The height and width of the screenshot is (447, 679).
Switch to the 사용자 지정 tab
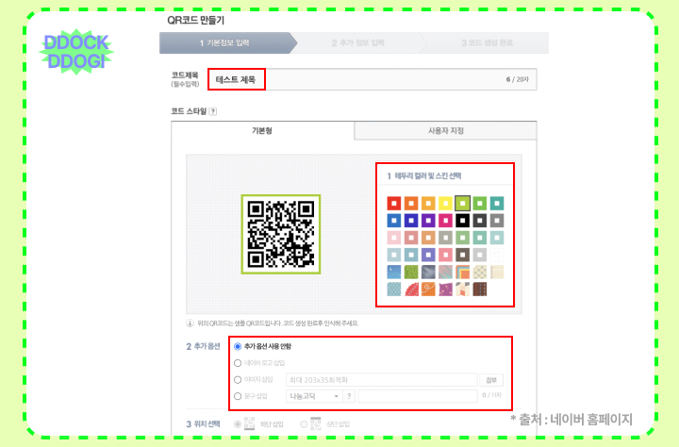(x=445, y=131)
